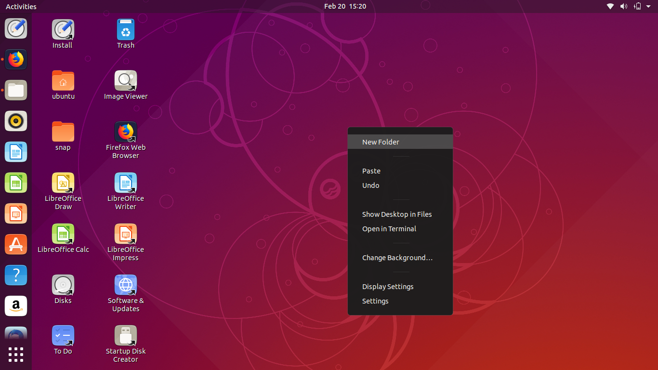Launch Startup Disk Creator from the desktop
The height and width of the screenshot is (370, 658).
(x=125, y=336)
